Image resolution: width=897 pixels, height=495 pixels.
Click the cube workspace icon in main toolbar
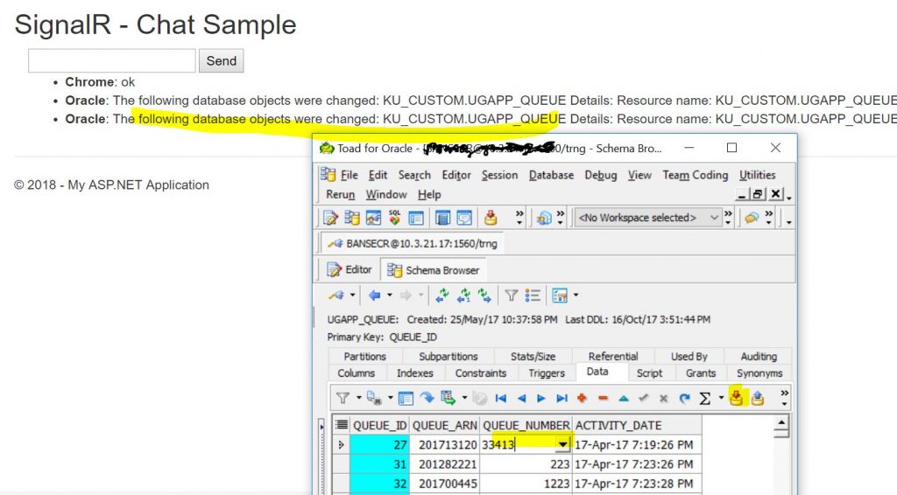pyautogui.click(x=544, y=218)
